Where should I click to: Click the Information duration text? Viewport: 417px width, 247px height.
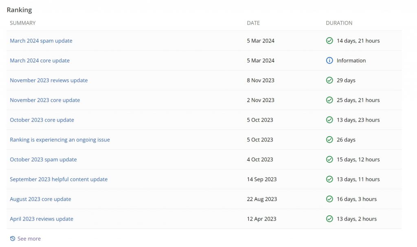pyautogui.click(x=351, y=60)
